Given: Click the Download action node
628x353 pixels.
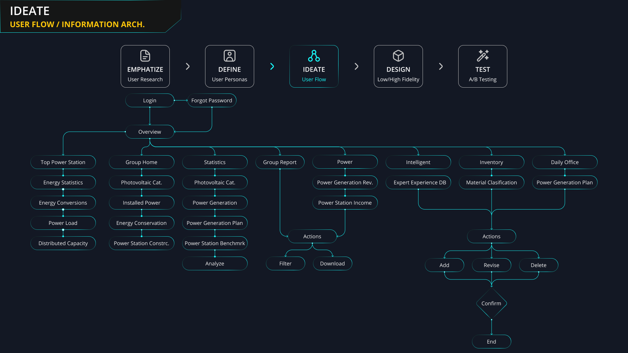Looking at the screenshot, I should pos(332,263).
